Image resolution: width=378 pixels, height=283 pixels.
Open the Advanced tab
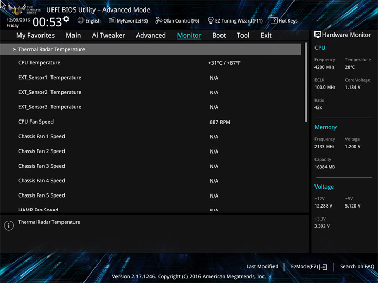151,36
